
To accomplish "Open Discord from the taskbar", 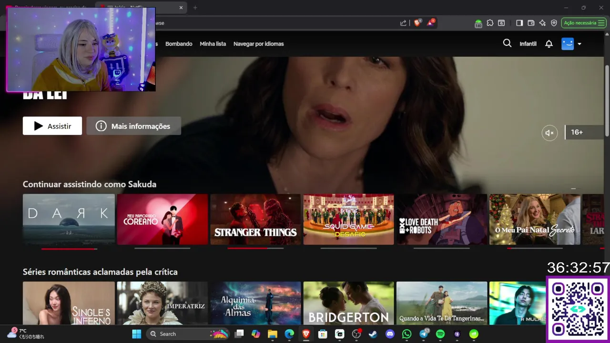I will pos(390,334).
